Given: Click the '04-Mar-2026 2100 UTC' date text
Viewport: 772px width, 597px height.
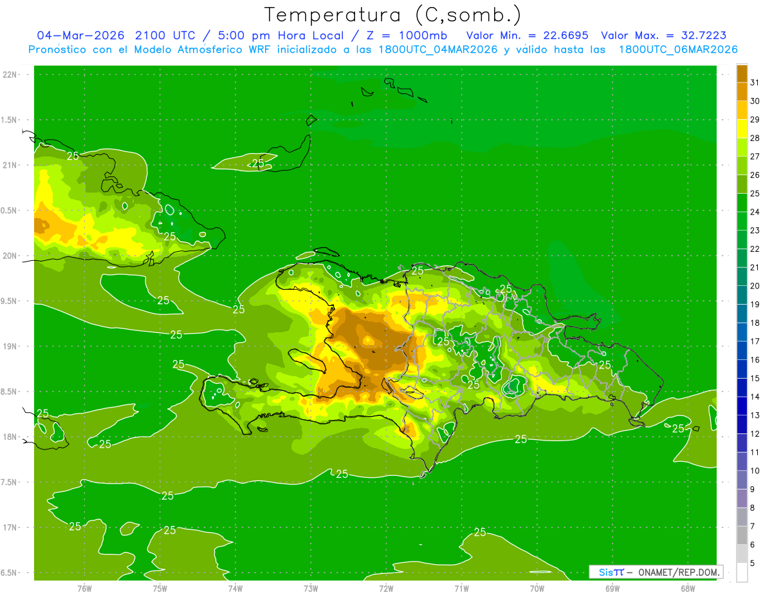Looking at the screenshot, I should 114,35.
